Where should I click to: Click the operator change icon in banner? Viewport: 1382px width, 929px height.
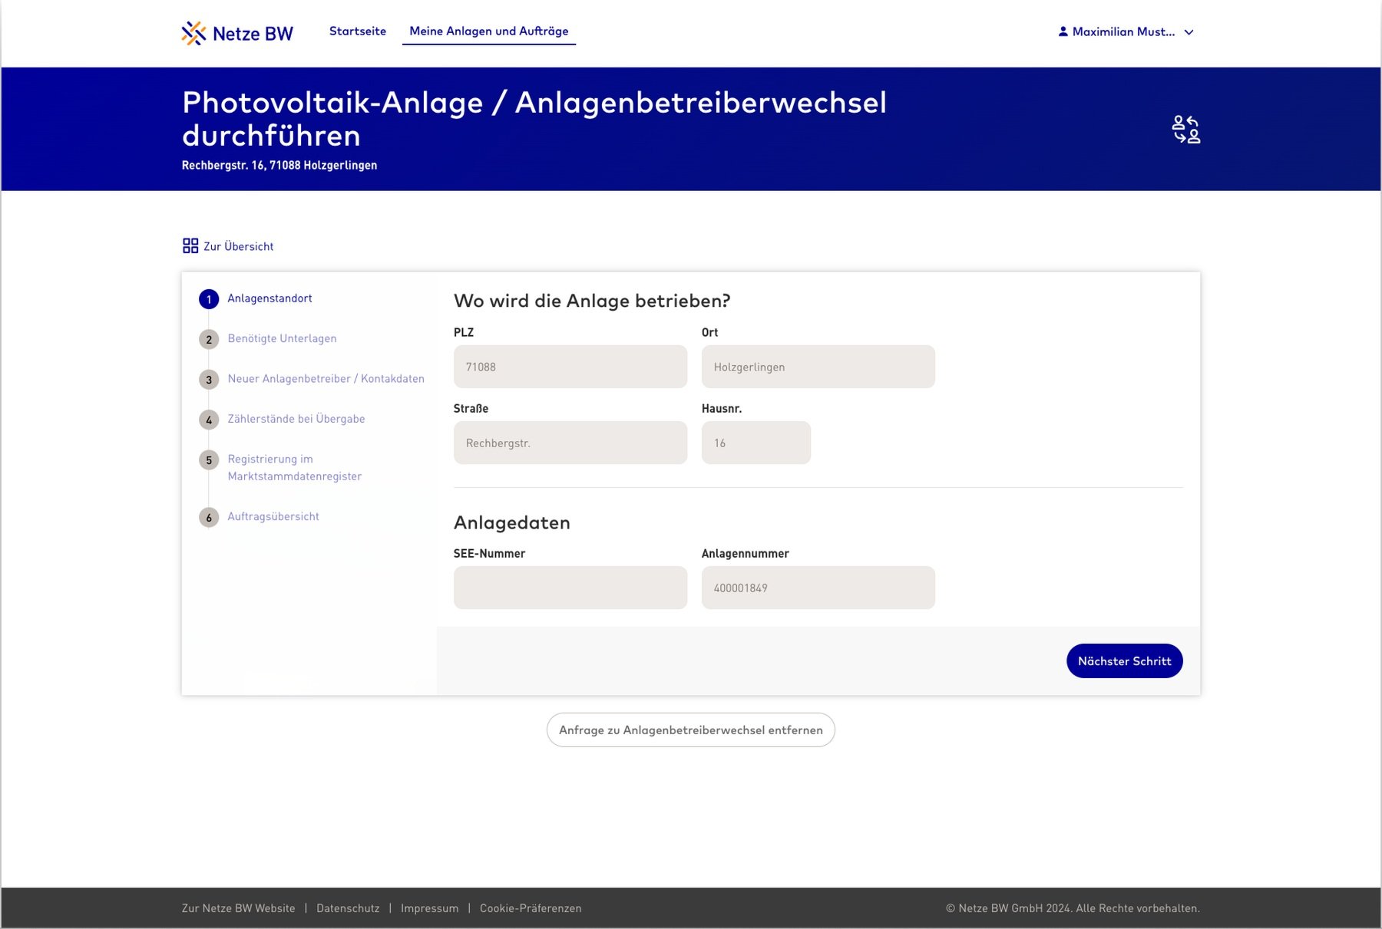(1186, 129)
